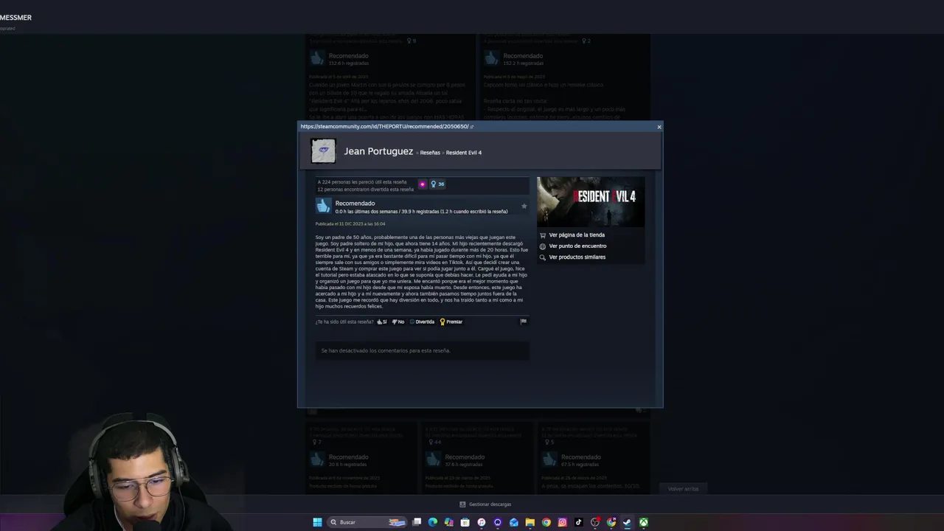Open Instagram from the taskbar

pyautogui.click(x=562, y=522)
